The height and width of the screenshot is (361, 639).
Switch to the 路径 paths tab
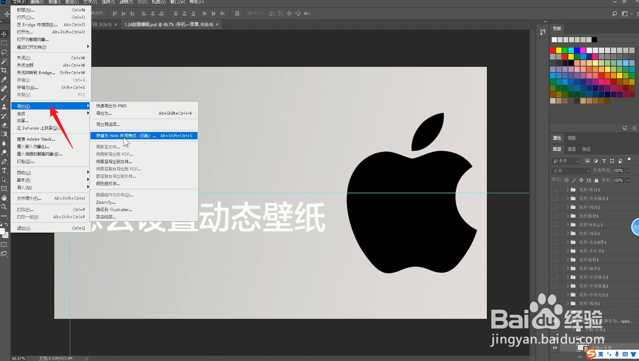coord(586,149)
